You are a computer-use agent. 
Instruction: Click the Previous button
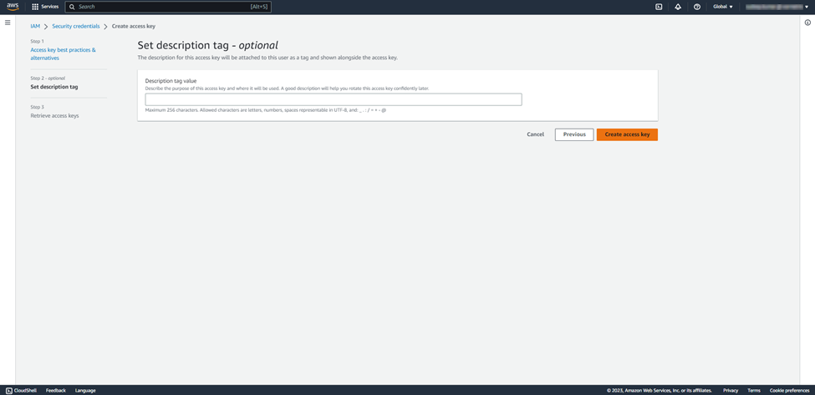(574, 134)
